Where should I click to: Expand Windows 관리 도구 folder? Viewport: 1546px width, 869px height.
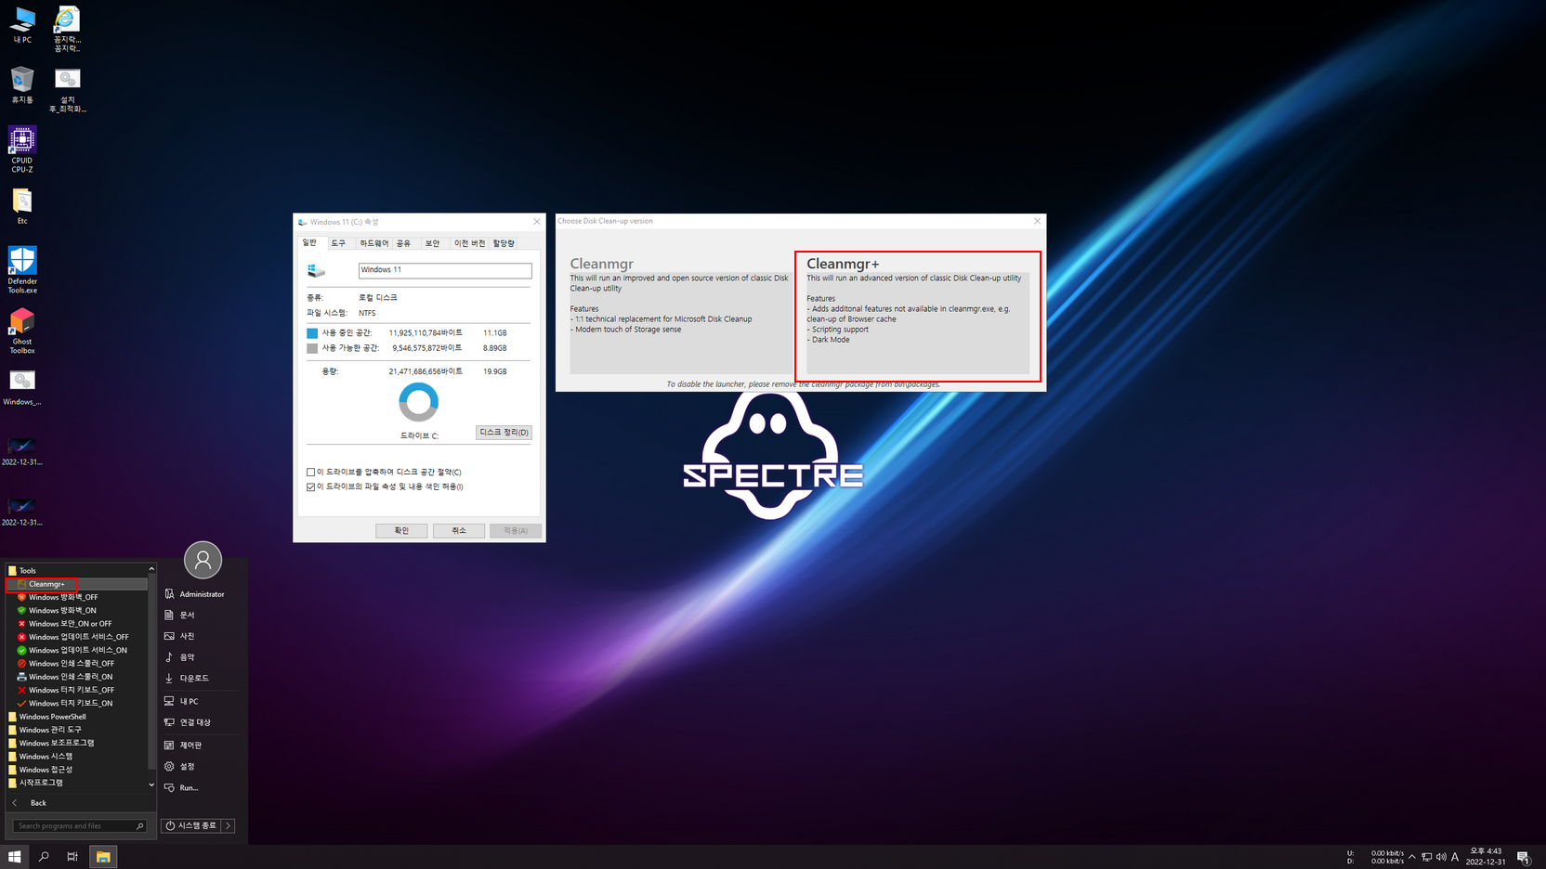point(49,730)
